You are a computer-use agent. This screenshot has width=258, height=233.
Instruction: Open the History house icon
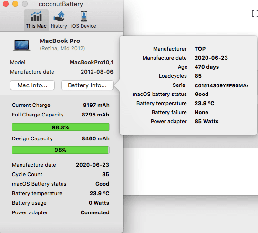59,16
